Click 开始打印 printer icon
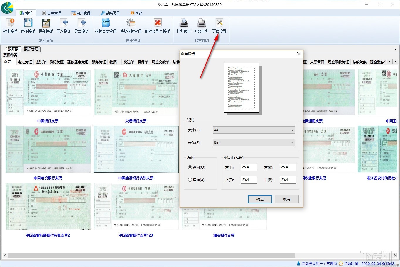Viewport: 400px width, 267px height. click(x=202, y=23)
